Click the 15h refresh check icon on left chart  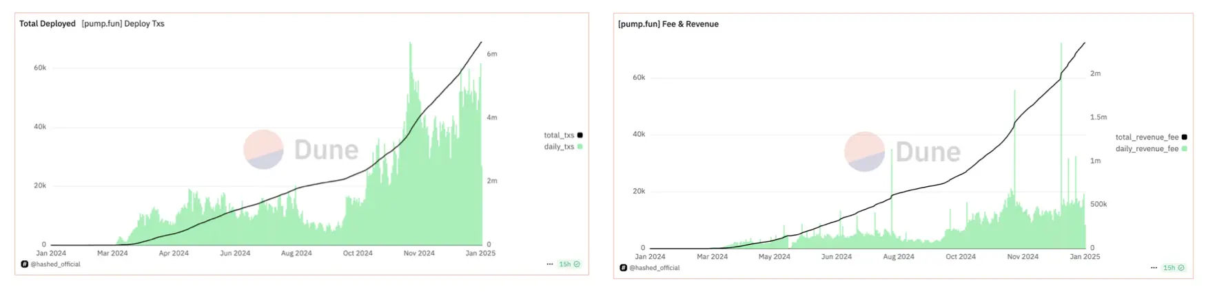[577, 264]
